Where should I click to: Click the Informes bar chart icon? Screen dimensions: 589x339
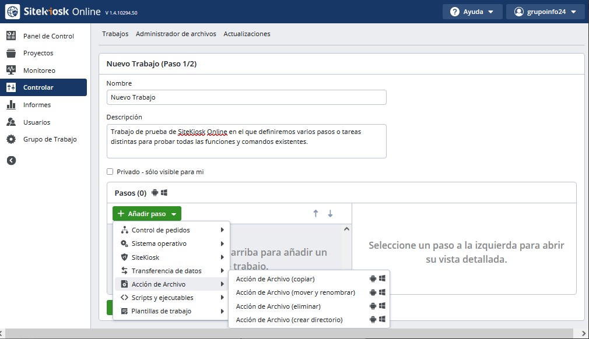pyautogui.click(x=11, y=105)
